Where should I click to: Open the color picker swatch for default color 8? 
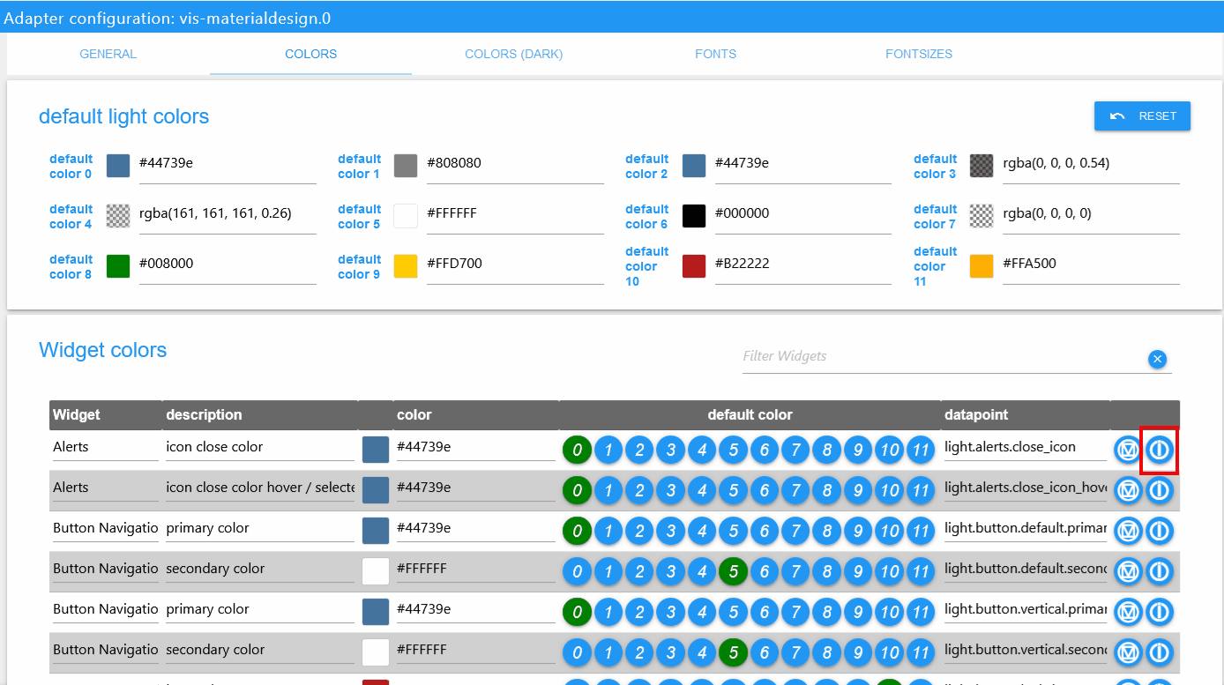point(118,266)
